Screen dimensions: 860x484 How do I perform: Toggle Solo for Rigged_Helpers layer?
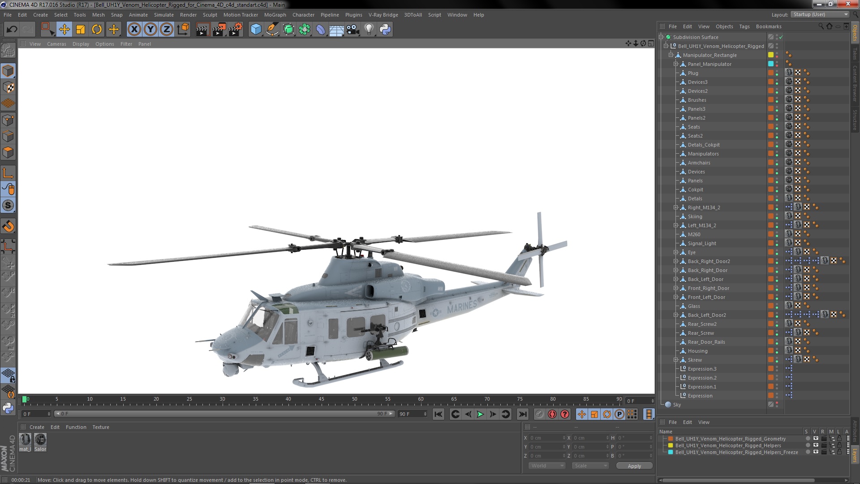coord(807,445)
